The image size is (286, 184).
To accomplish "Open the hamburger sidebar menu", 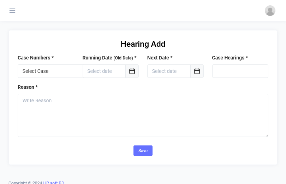I will pyautogui.click(x=12, y=11).
